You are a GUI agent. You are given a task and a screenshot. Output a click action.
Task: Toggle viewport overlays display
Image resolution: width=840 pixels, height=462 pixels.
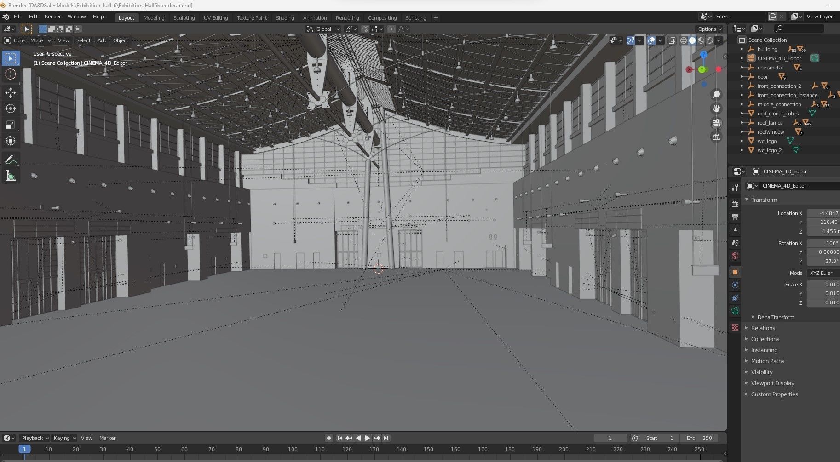tap(651, 40)
